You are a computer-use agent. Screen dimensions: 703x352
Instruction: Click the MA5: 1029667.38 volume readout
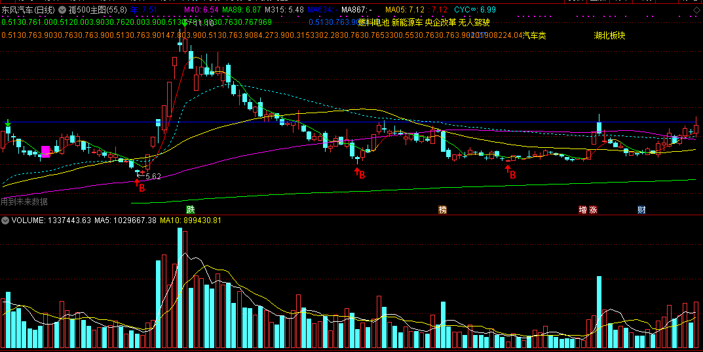coord(125,220)
